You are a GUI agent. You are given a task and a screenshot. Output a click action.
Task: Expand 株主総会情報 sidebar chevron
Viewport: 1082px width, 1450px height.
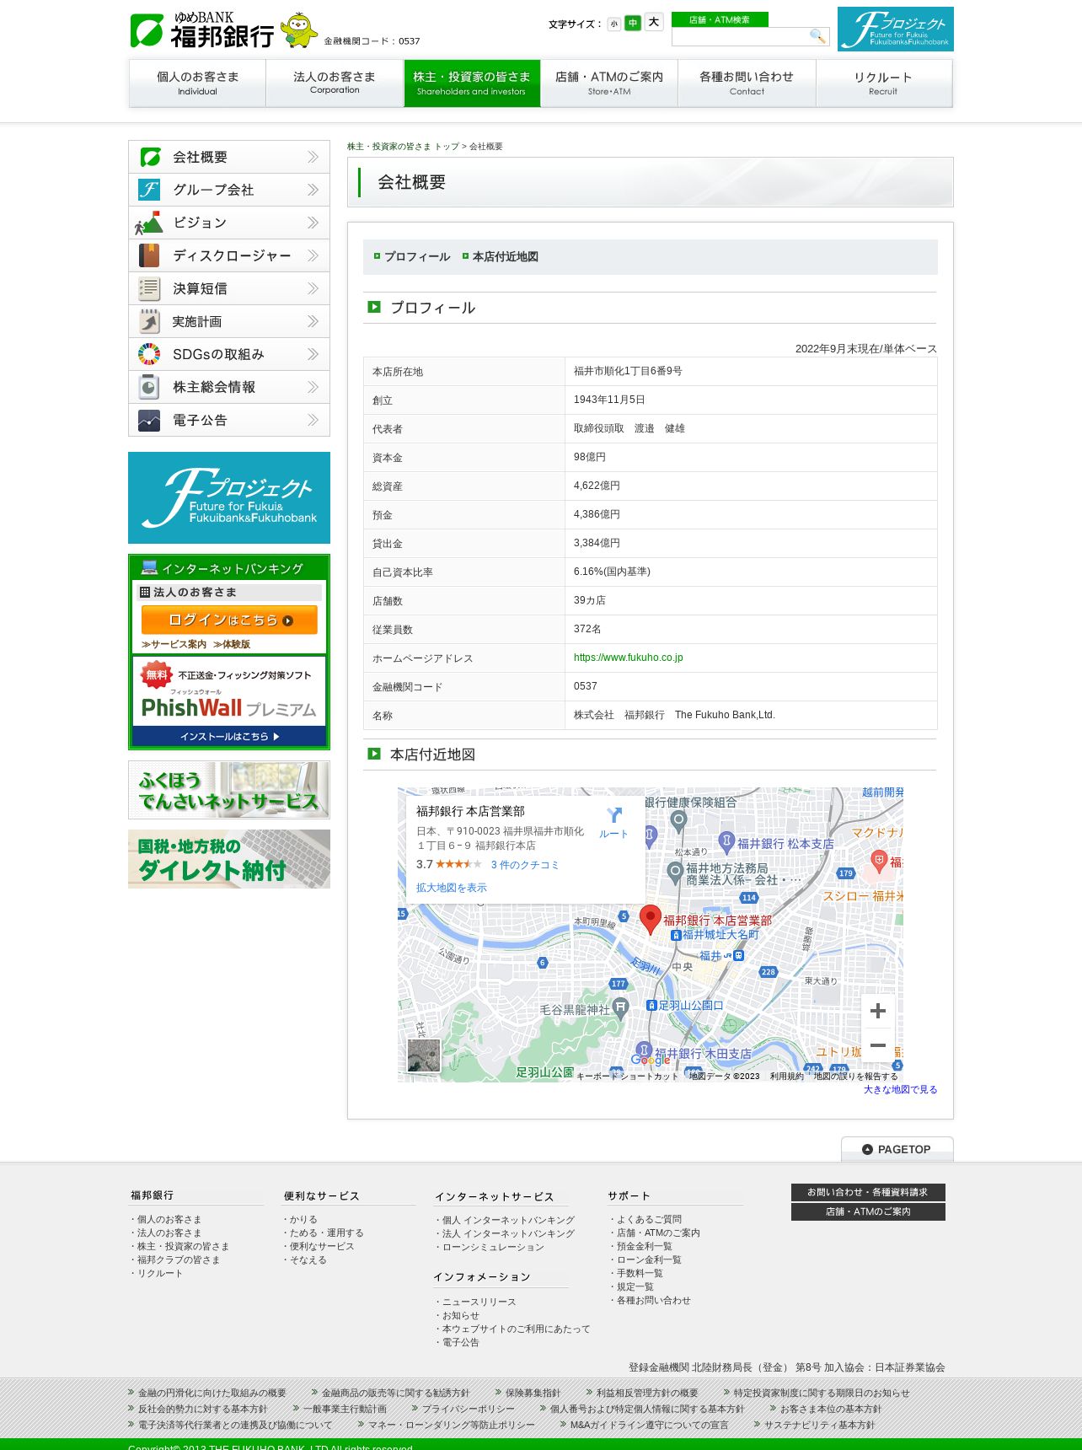313,387
